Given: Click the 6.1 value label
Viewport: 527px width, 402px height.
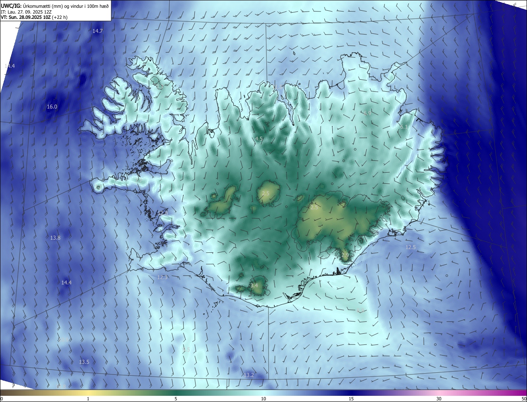Looking at the screenshot, I should pyautogui.click(x=404, y=127).
